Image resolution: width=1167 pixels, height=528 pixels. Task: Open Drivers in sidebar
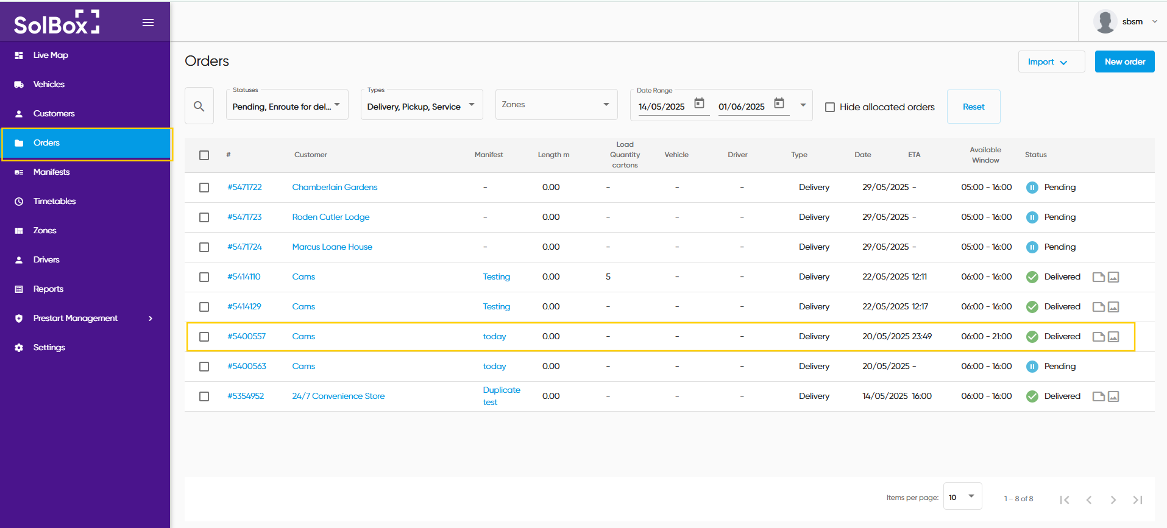[85, 259]
